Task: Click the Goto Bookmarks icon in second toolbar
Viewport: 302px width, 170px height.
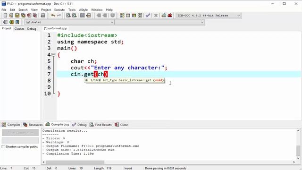Action: click(x=17, y=22)
